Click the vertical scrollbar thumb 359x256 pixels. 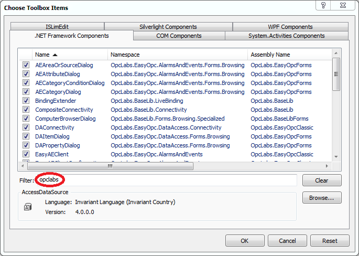click(x=336, y=74)
